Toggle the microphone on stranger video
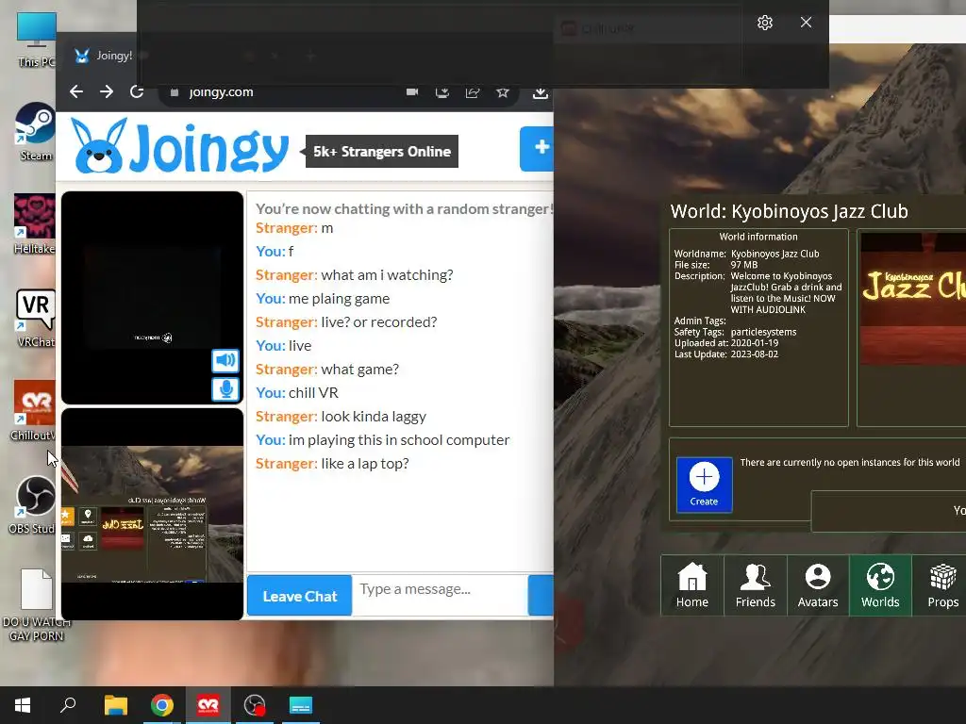This screenshot has height=724, width=966. point(225,389)
